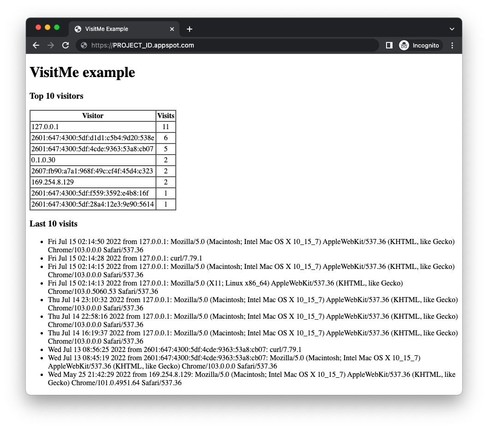Image resolution: width=488 pixels, height=429 pixels.
Task: Reload the page with refresh icon
Action: tap(65, 45)
